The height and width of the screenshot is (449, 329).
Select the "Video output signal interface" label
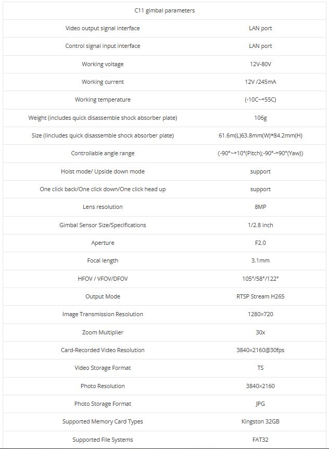point(103,28)
